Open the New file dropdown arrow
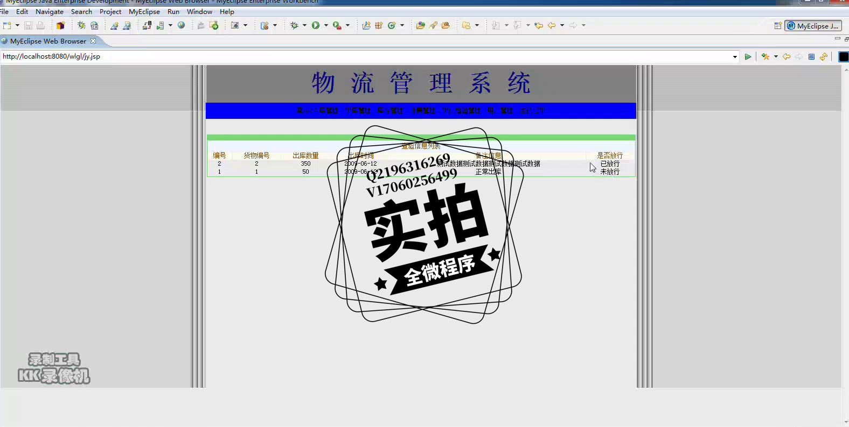This screenshot has height=427, width=849. (17, 25)
